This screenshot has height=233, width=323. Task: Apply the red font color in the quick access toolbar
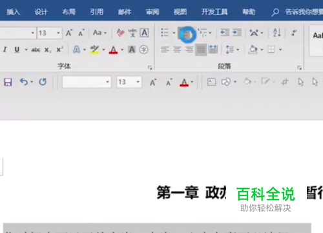(184, 82)
